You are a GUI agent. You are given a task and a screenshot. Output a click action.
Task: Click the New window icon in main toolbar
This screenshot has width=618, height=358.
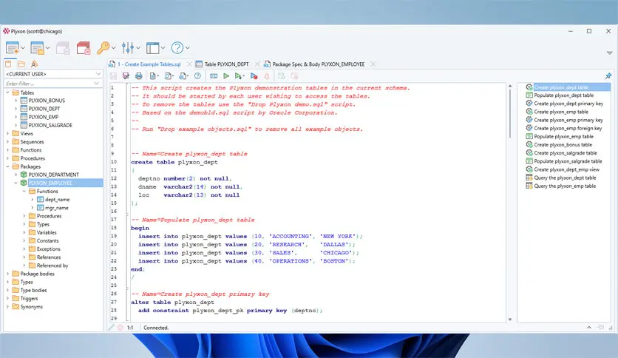[12, 48]
